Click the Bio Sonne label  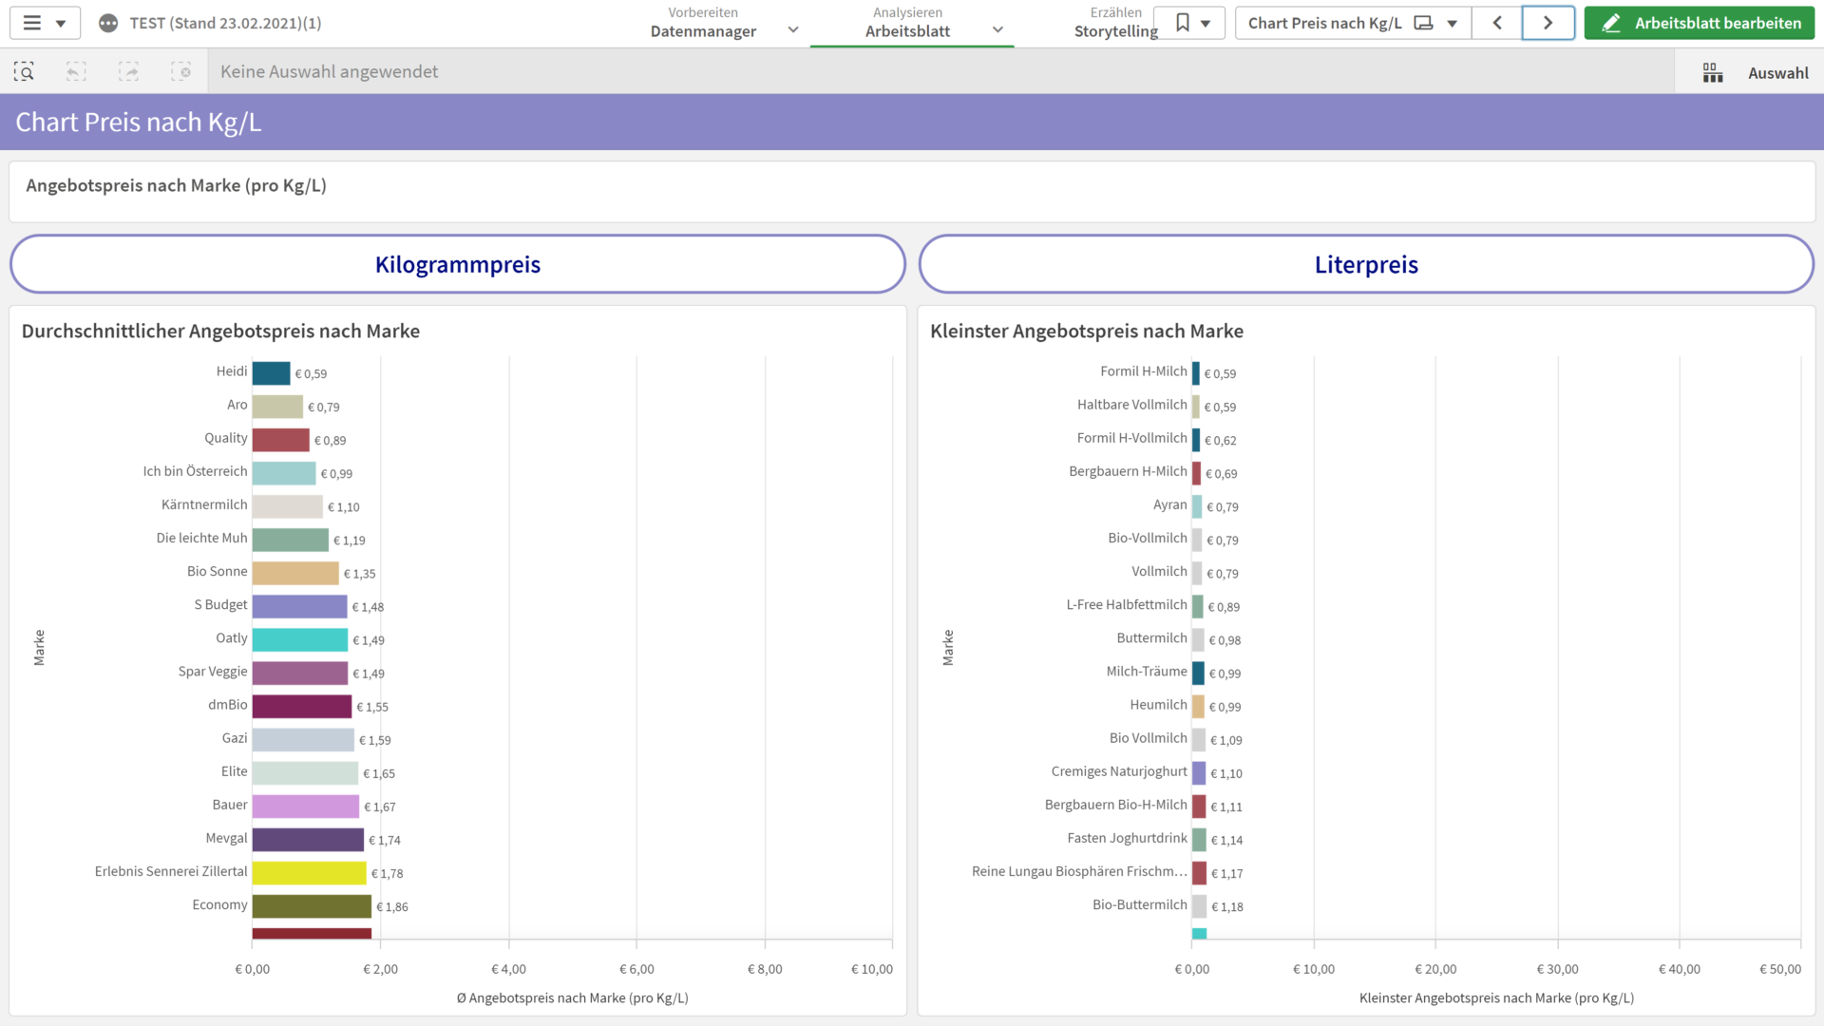pos(217,571)
